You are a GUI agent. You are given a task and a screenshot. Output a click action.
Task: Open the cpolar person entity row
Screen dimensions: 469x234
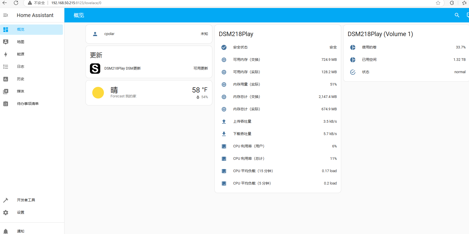[149, 34]
